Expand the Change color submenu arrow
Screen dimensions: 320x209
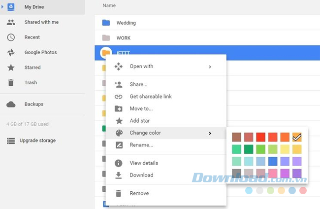point(210,133)
